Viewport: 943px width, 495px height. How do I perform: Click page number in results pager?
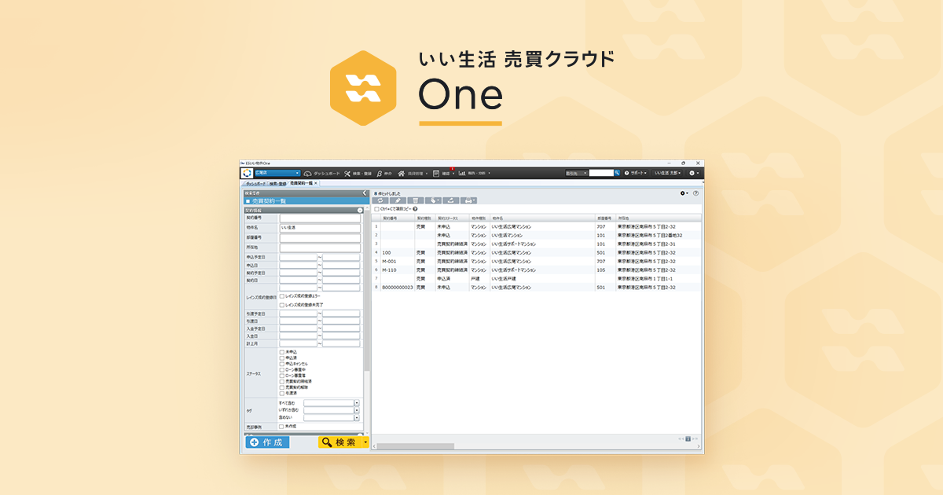[688, 438]
